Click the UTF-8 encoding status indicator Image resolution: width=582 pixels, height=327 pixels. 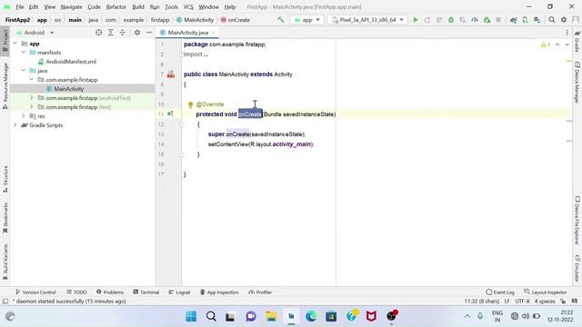pos(522,301)
